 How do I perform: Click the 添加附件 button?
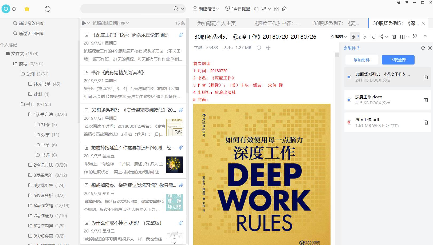362,60
